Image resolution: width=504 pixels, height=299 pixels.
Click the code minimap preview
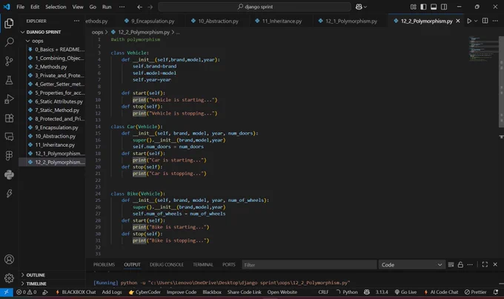[x=483, y=48]
